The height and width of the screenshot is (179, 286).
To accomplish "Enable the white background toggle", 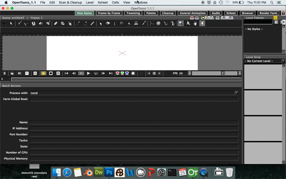I will tap(43, 73).
